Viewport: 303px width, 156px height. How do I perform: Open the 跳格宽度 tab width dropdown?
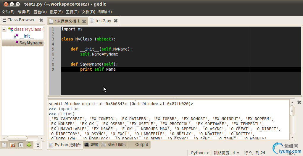pos(226,153)
